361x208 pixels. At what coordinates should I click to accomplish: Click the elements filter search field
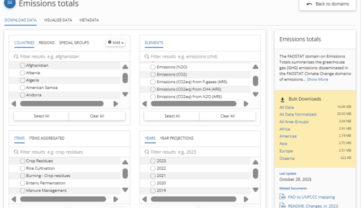(x=200, y=56)
